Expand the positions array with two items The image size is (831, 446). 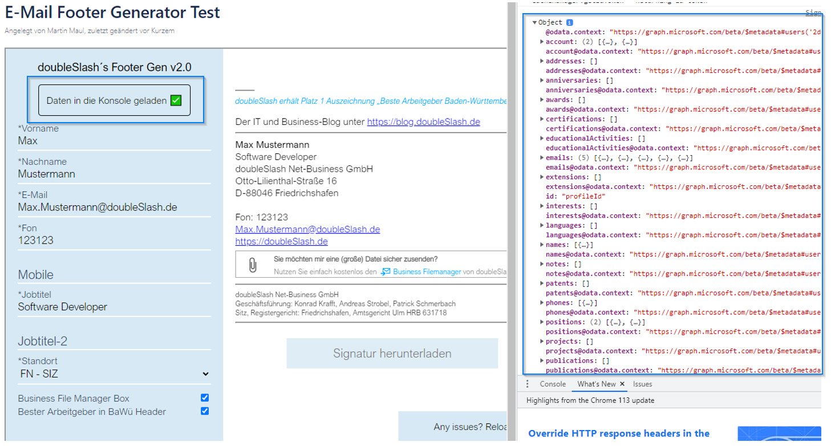point(542,322)
